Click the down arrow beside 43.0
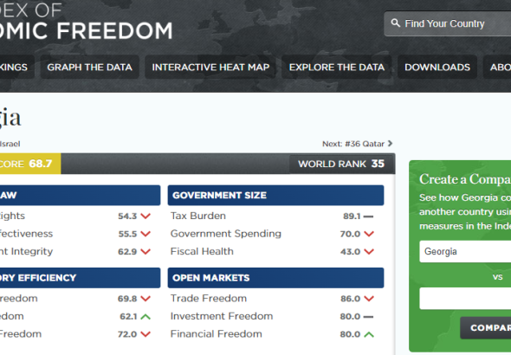This screenshot has width=511, height=355. click(369, 252)
